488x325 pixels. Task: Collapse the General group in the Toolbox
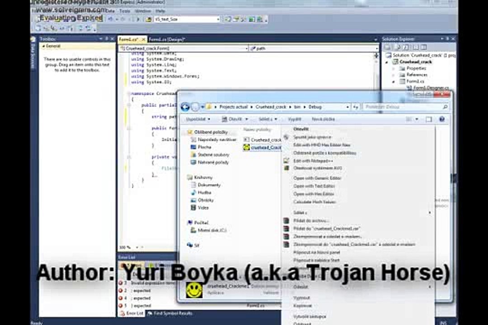(x=43, y=46)
